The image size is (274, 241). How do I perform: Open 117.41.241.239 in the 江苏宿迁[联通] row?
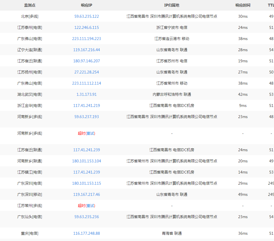[x=87, y=150]
